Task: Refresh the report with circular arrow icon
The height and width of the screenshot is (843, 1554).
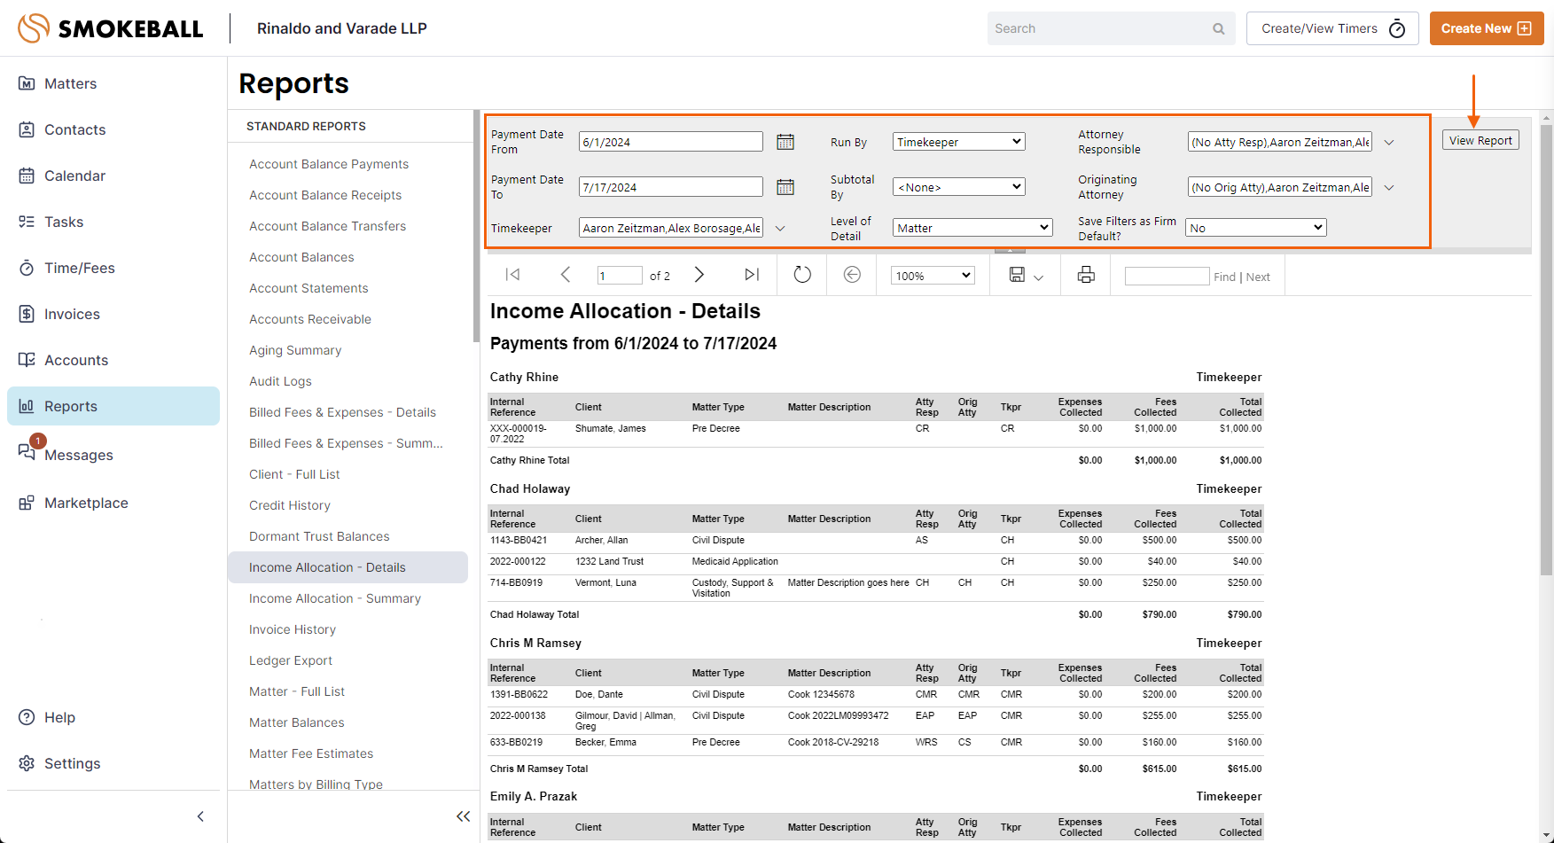Action: coord(802,275)
